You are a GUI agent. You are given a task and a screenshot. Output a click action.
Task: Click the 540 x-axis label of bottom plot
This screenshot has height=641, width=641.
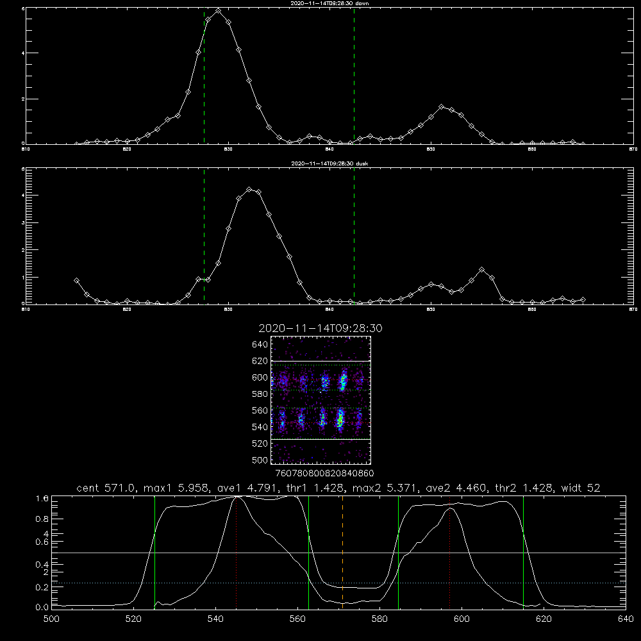click(215, 619)
